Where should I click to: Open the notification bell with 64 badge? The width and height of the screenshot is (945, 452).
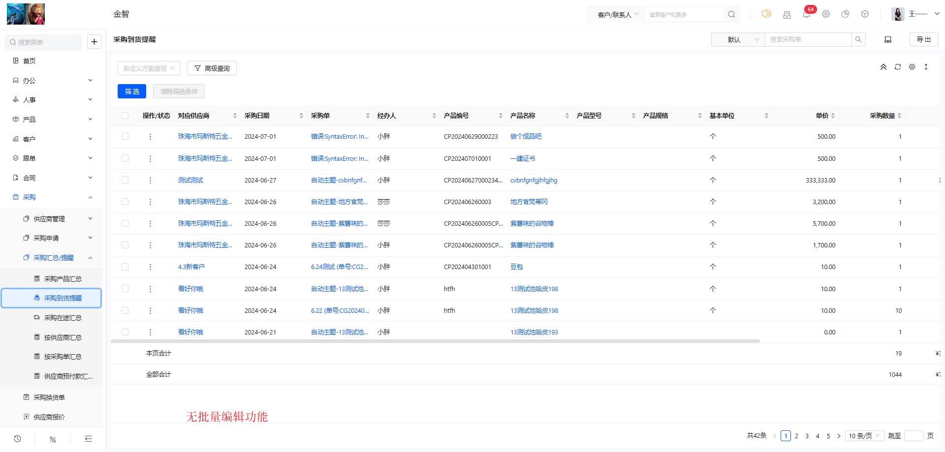[806, 14]
